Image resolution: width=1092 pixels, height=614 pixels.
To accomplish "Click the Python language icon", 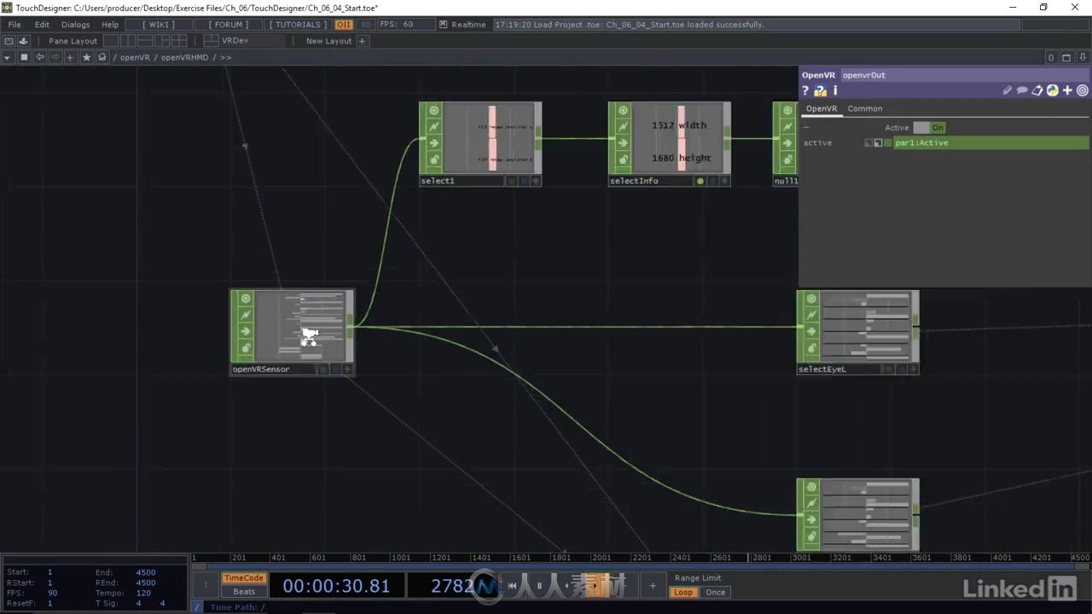I will (x=1052, y=90).
